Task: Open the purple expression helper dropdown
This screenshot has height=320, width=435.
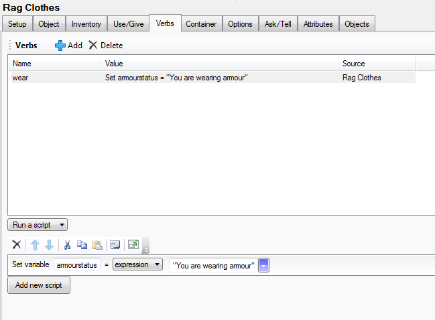Action: [264, 266]
